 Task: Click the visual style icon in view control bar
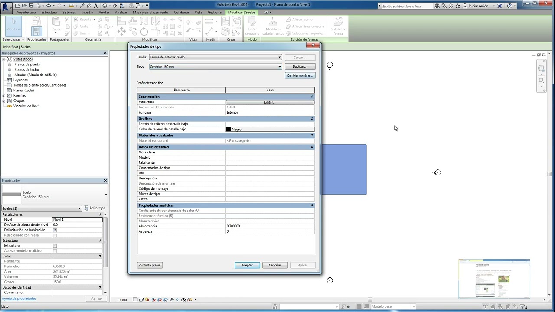pos(141,299)
